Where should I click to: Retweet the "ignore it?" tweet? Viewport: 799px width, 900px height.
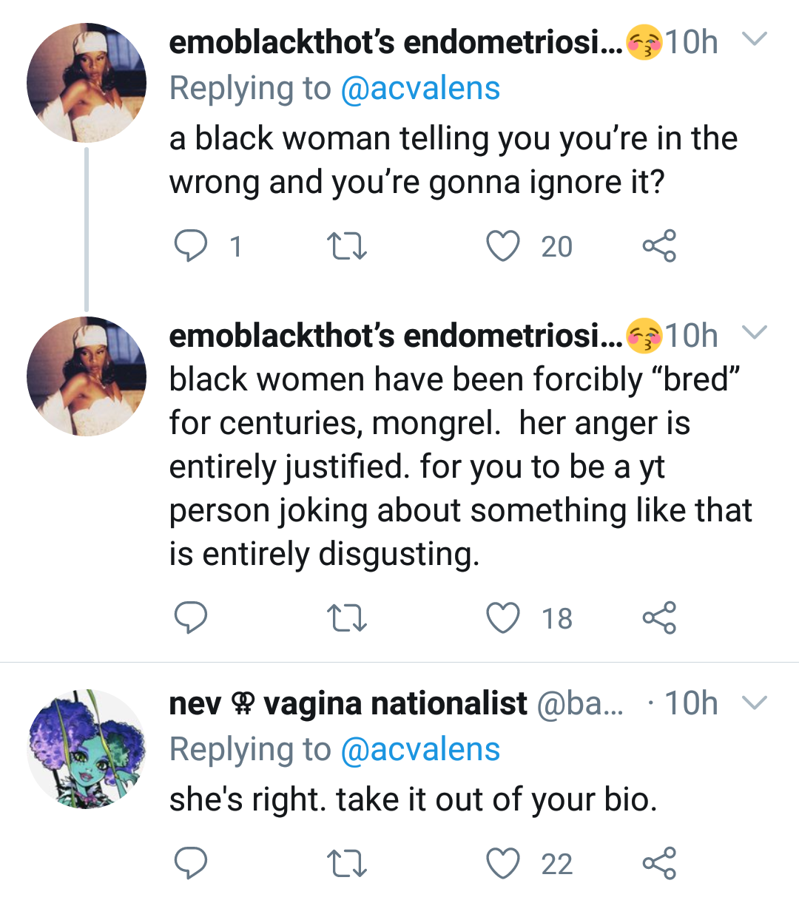346,246
